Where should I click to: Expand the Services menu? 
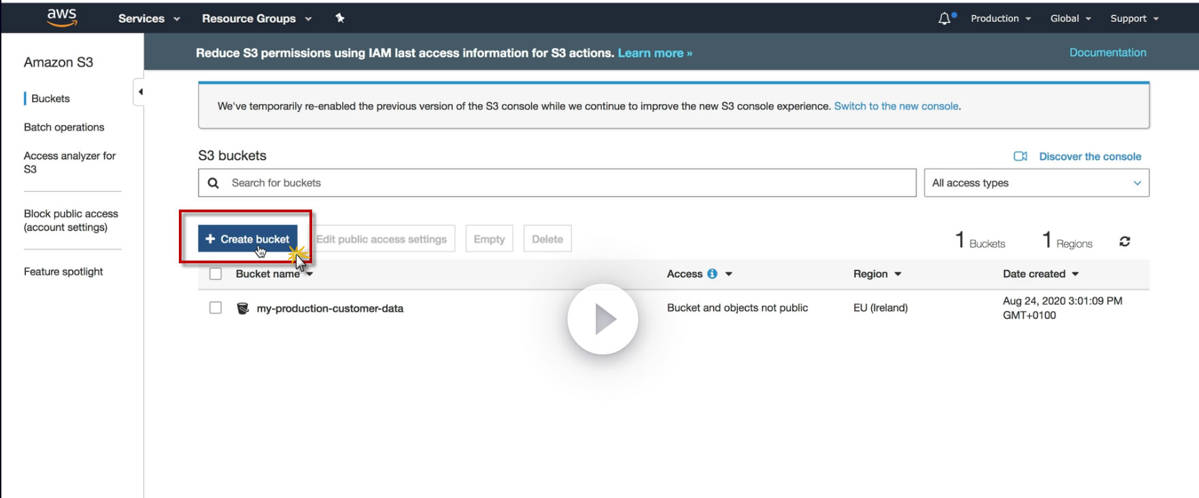click(x=148, y=18)
